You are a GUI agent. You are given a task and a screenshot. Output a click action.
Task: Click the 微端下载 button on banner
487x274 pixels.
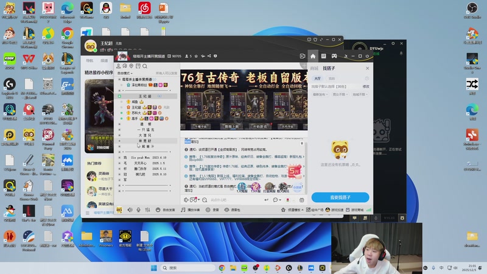pos(232,127)
